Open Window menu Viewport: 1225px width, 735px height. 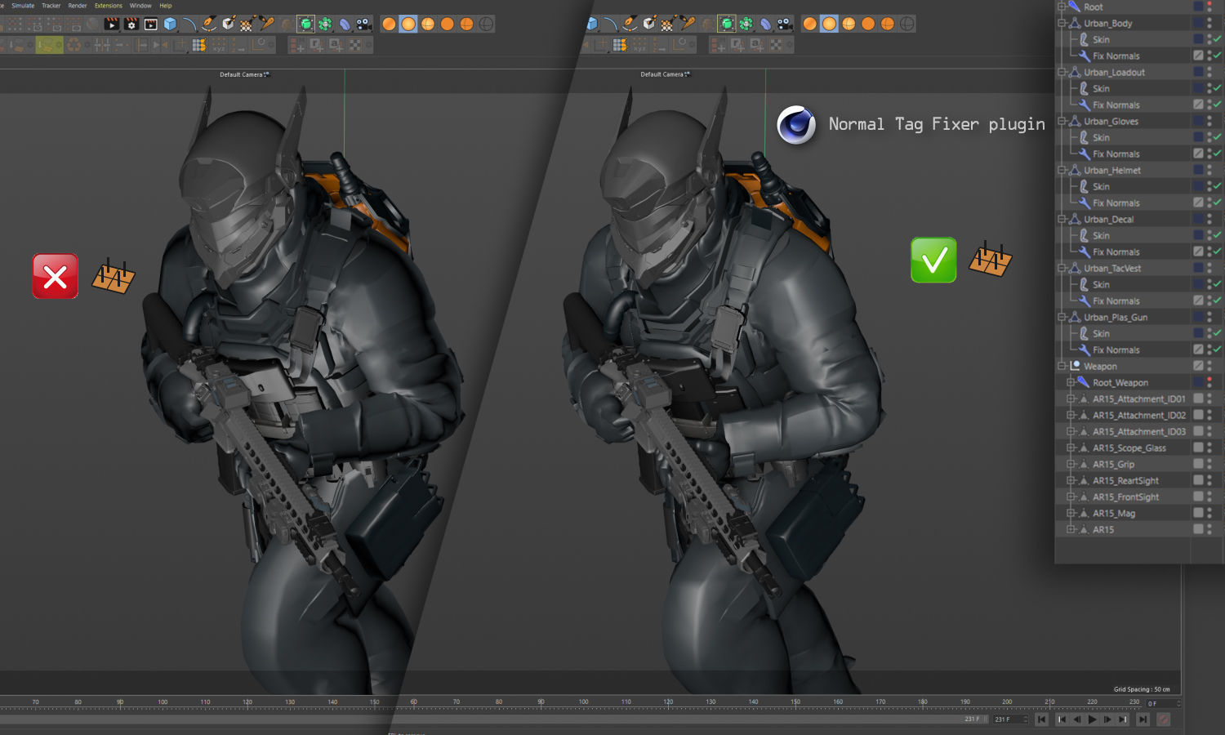(x=140, y=6)
